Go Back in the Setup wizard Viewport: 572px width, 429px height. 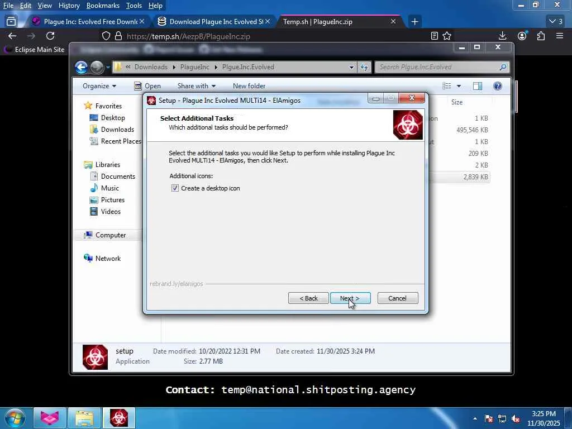308,298
